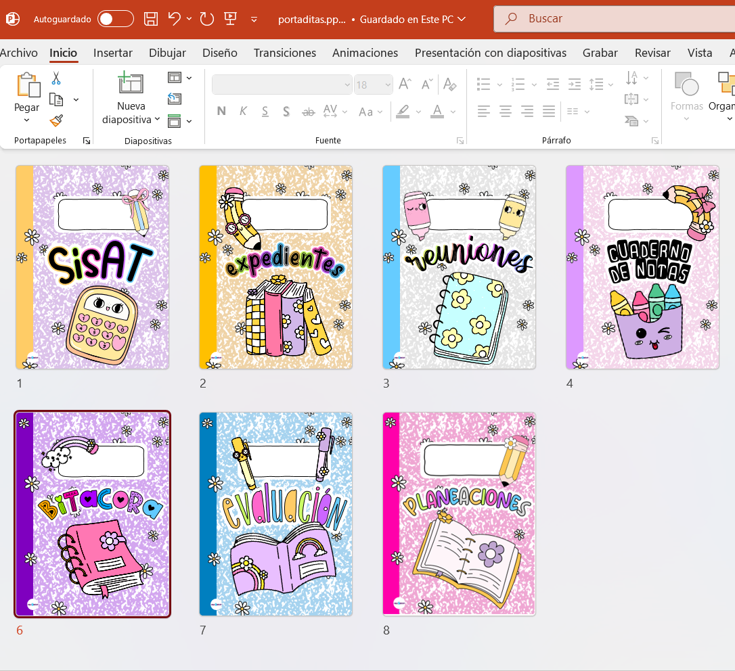Click the Copy icon
735x671 pixels.
(x=56, y=99)
